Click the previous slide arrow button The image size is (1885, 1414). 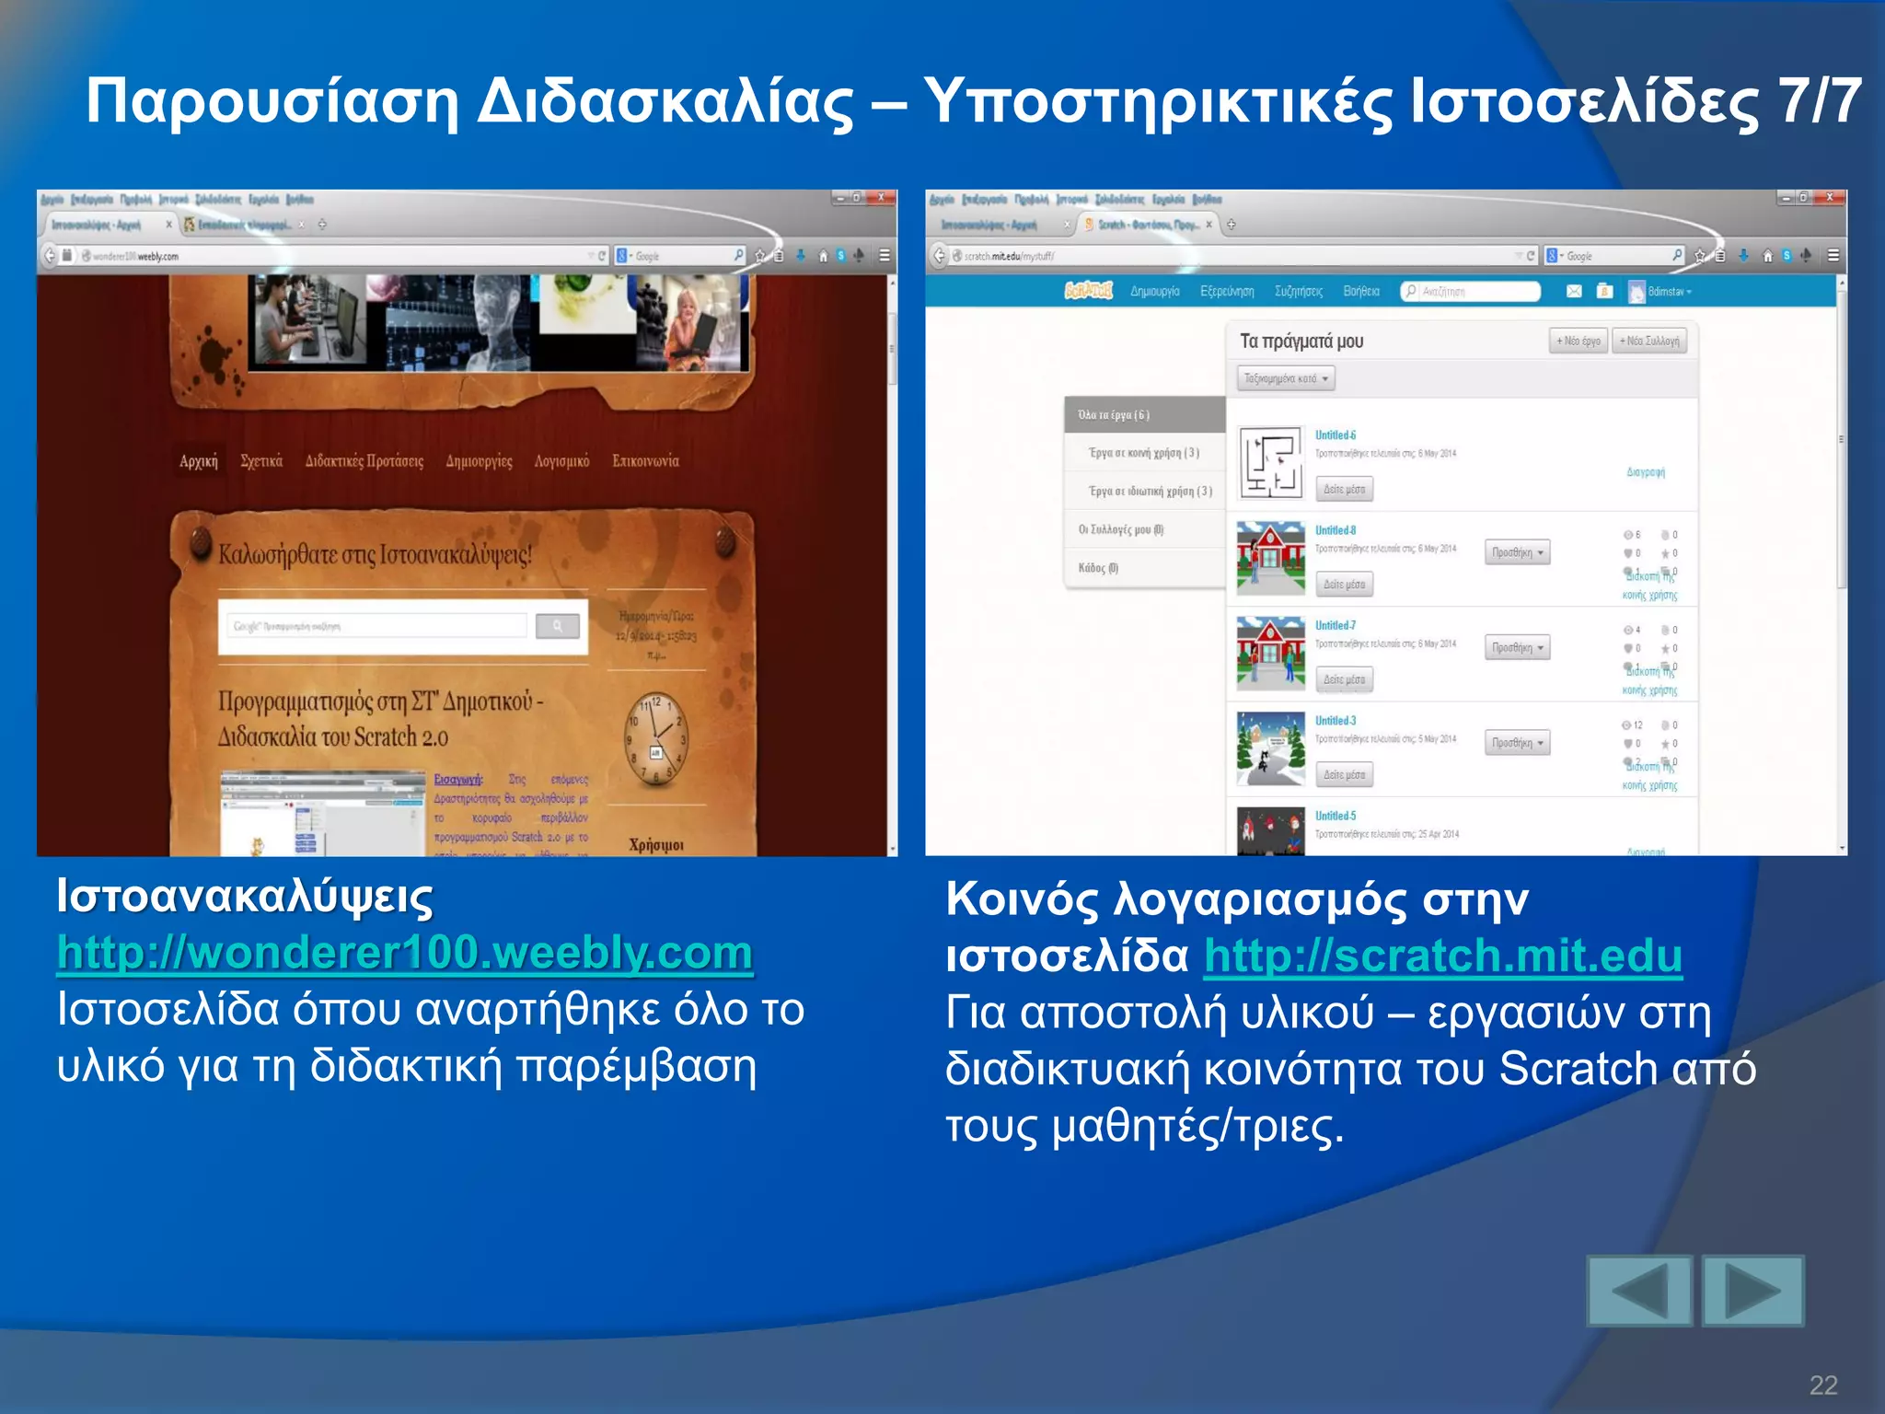[1639, 1291]
